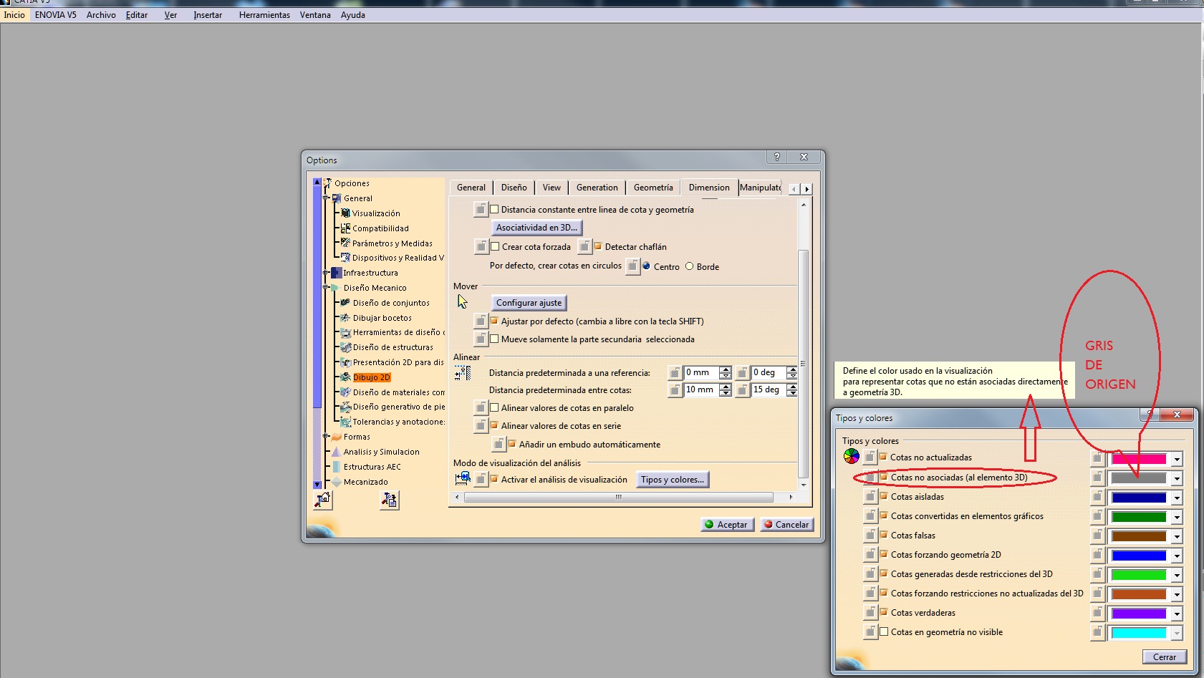Viewport: 1204px width, 678px height.
Task: Open the Insertar menu
Action: click(x=208, y=14)
